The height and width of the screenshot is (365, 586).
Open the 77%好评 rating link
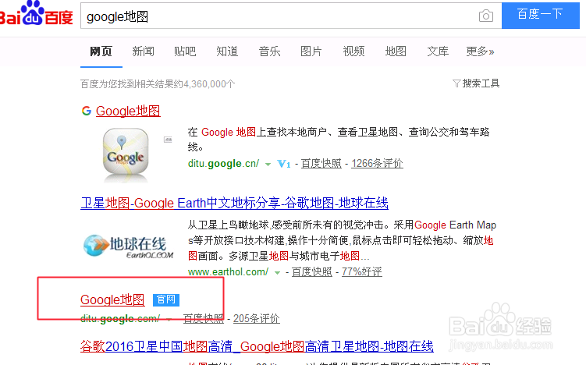362,272
